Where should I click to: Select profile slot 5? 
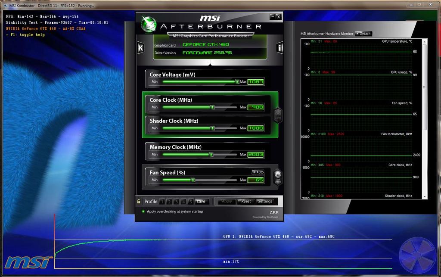coord(190,202)
